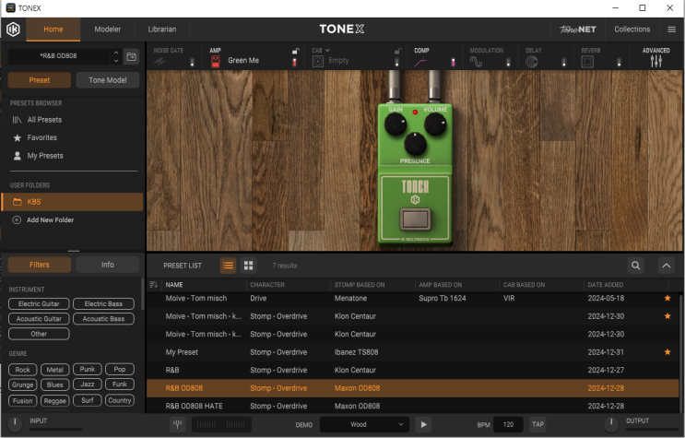Image resolution: width=685 pixels, height=438 pixels.
Task: Select the Reverb module icon
Action: 587,62
